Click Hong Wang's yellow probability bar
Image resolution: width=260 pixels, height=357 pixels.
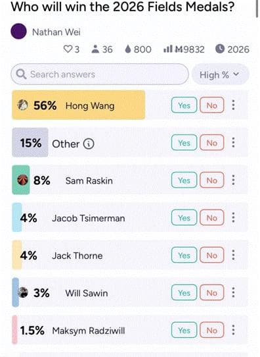[x=79, y=105]
